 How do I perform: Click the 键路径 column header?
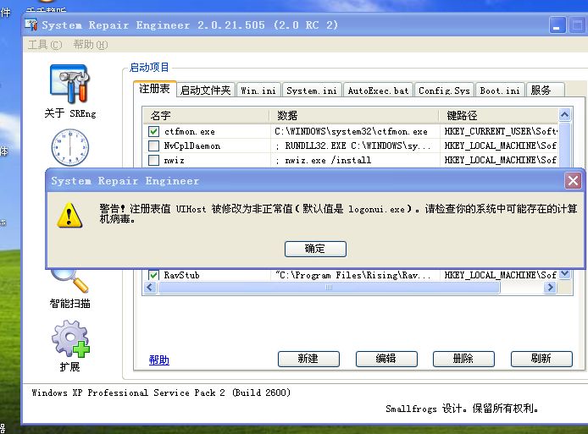coord(498,115)
